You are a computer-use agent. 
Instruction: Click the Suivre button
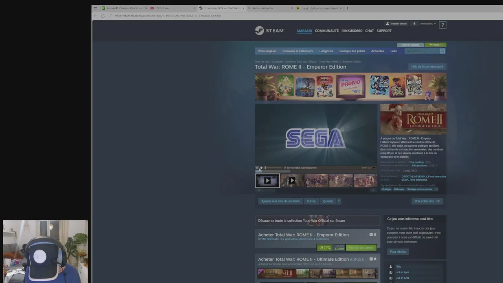[311, 201]
